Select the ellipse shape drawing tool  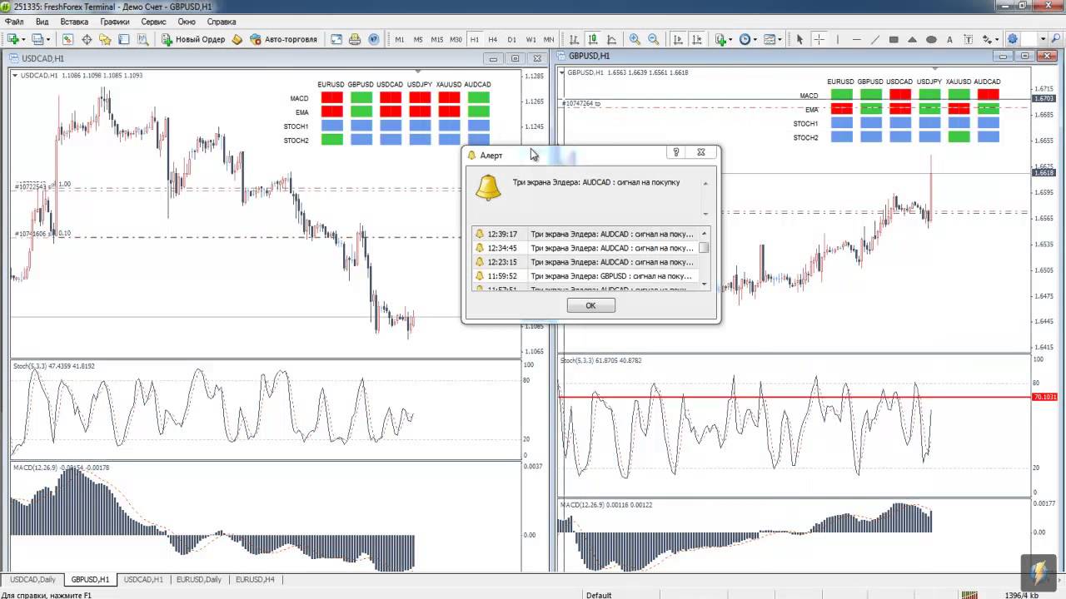pos(931,39)
